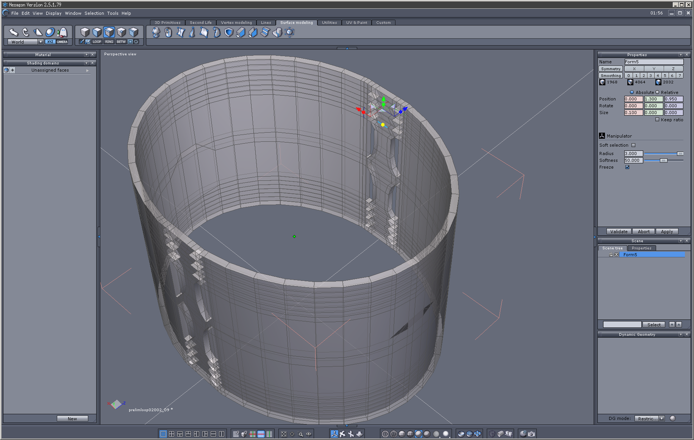Image resolution: width=694 pixels, height=440 pixels.
Task: Select the shield-shaped surface modeling tool
Action: [x=229, y=33]
